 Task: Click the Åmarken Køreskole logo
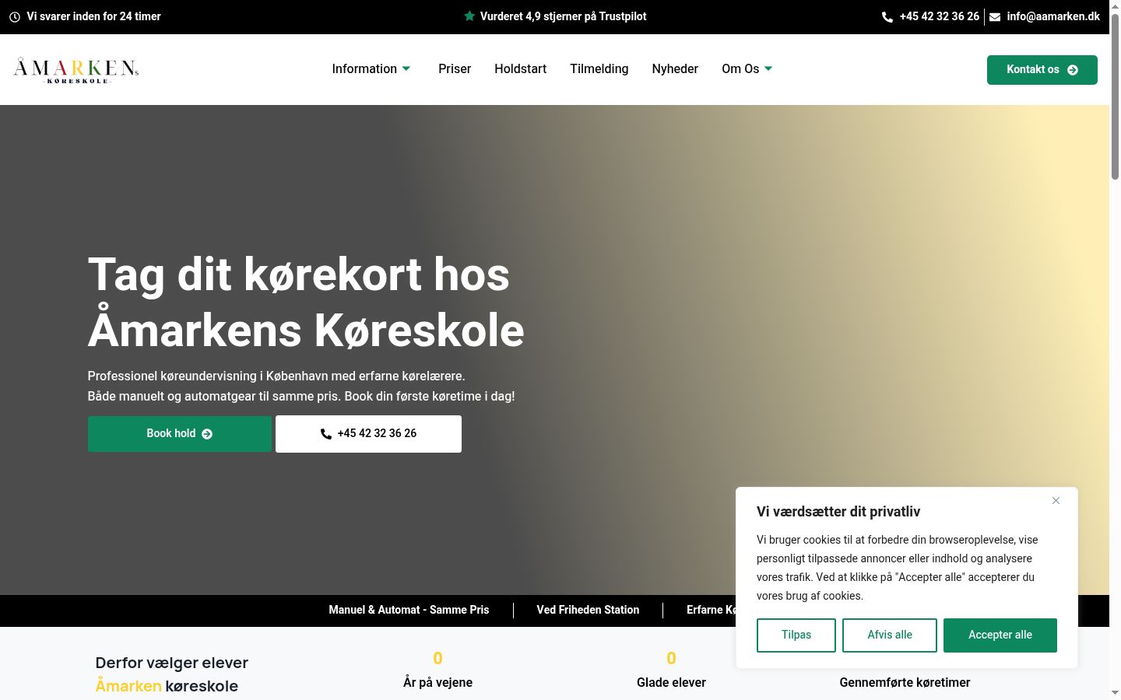click(76, 70)
